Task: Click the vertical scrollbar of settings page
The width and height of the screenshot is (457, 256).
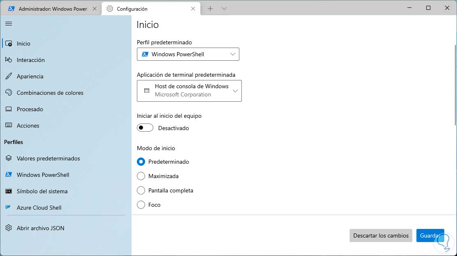Action: tap(455, 85)
